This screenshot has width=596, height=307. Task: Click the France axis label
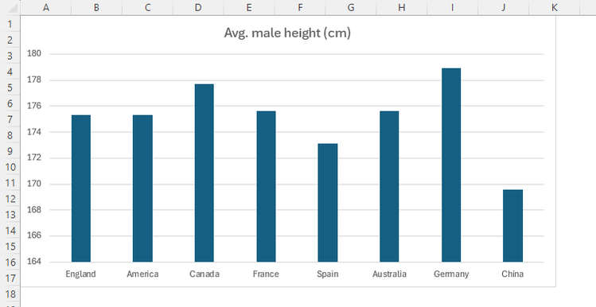(x=266, y=274)
